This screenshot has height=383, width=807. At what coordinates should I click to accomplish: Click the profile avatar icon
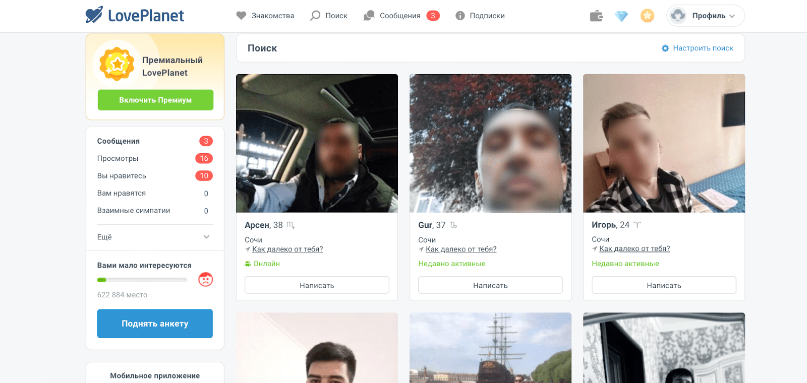point(678,16)
